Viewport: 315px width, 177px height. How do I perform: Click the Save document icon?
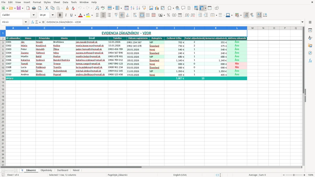pos(19,8)
